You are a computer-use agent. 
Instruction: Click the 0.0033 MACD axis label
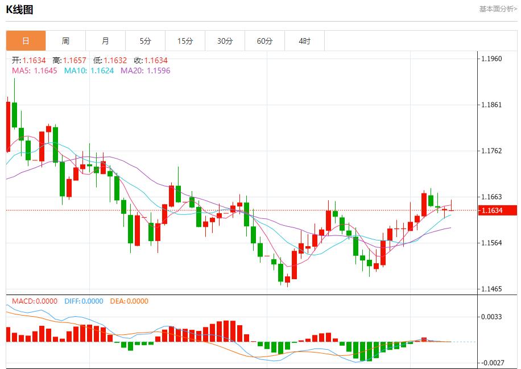coord(491,317)
